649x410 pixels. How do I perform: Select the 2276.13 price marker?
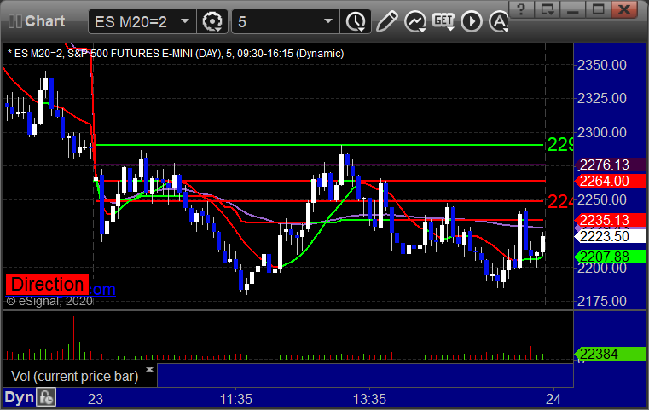(x=610, y=165)
